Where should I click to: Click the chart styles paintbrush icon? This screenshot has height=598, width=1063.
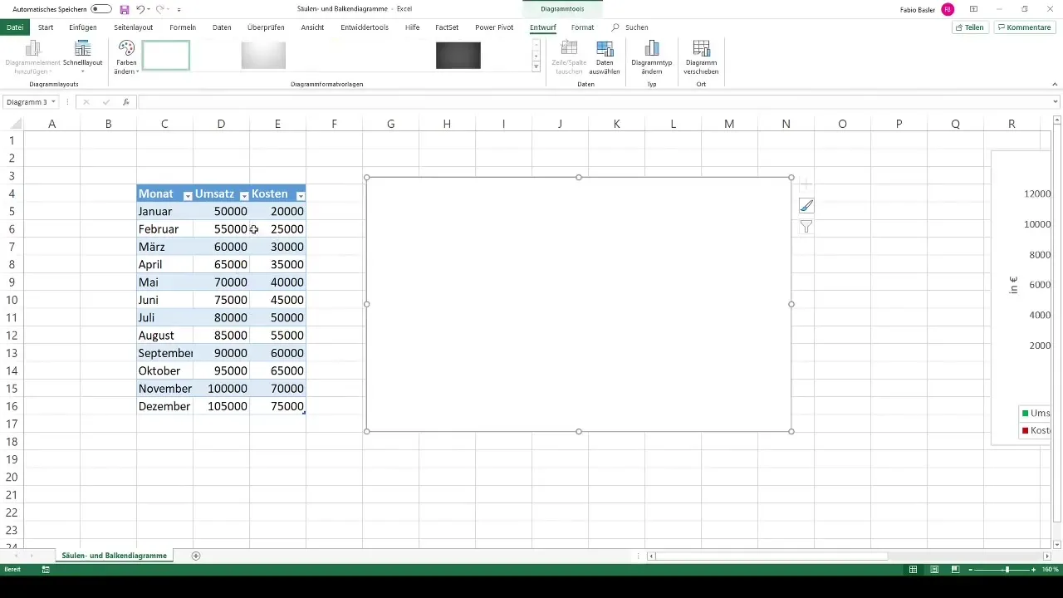coord(806,206)
